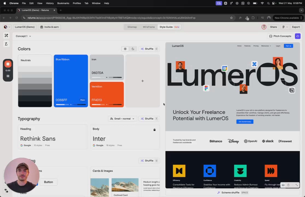Open Resources dropdown in preview navbar
This screenshot has width=305, height=197.
point(266,46)
